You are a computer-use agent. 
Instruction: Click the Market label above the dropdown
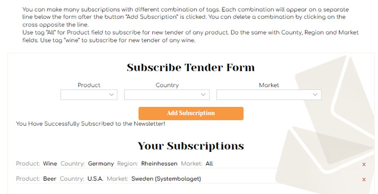tap(269, 85)
